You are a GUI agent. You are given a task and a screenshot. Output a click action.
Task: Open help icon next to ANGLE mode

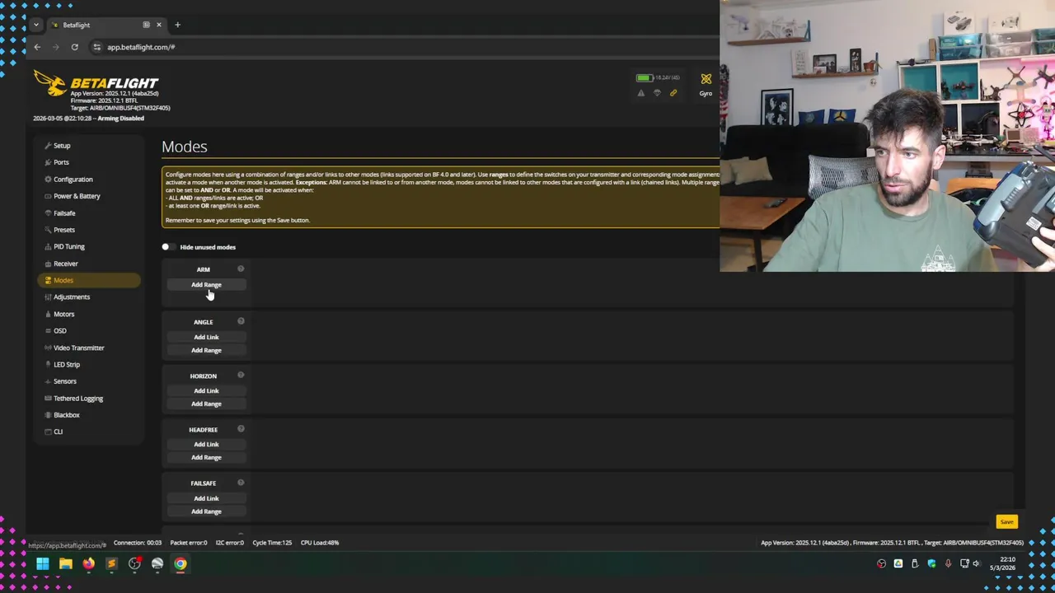[241, 321]
